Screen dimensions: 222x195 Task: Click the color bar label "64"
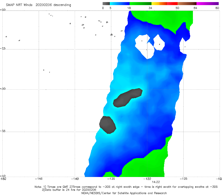coord(195,8)
